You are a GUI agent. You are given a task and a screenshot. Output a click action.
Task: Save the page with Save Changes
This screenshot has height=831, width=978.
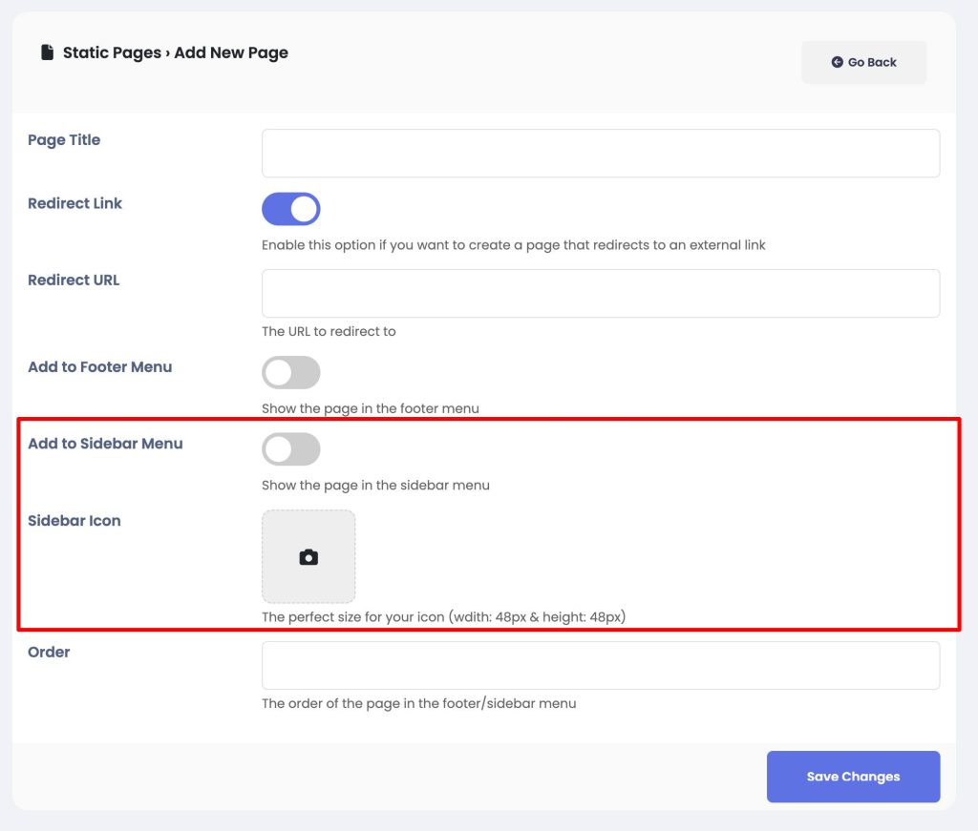click(x=853, y=777)
